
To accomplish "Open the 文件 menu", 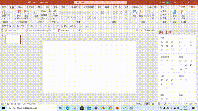I will 4,7.
